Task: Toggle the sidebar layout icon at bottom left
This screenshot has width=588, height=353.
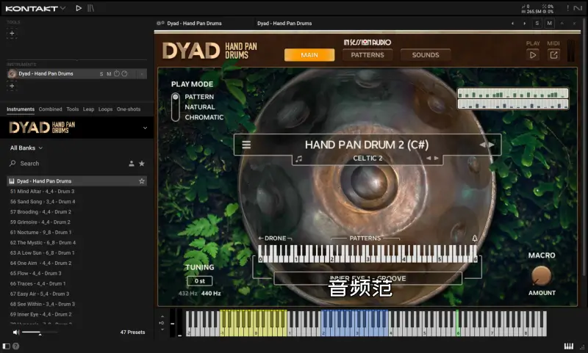Action: tap(7, 346)
